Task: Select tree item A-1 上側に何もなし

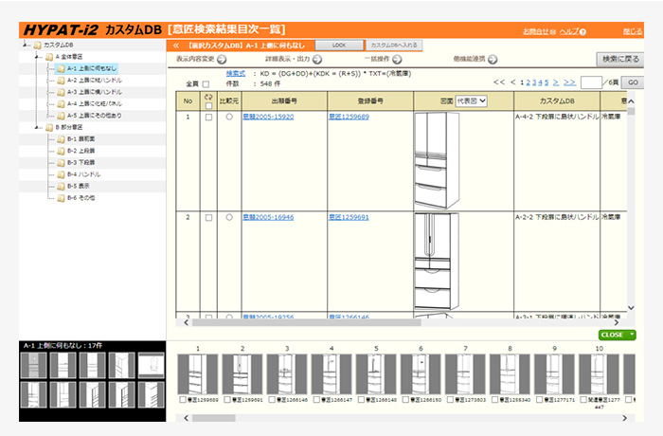Action: 91,68
